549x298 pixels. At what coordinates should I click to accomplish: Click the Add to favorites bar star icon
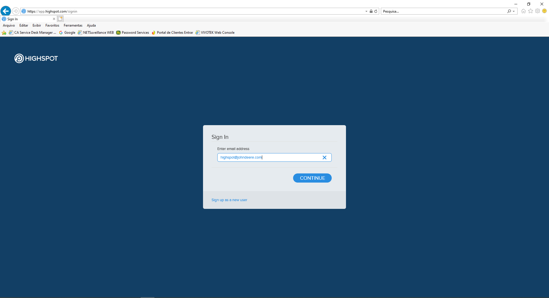(x=4, y=33)
